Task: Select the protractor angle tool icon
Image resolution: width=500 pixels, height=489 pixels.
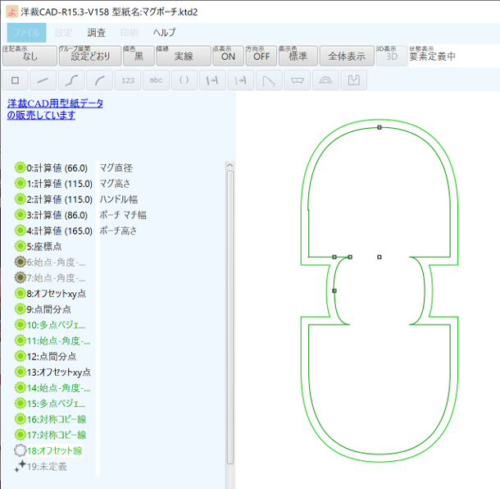Action: (325, 80)
